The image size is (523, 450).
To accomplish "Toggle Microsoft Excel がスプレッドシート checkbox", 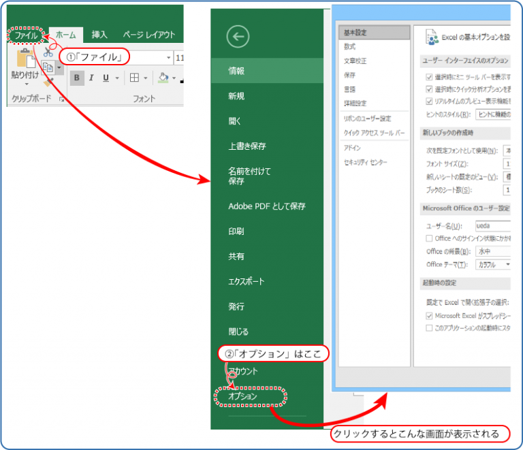I will pos(429,315).
